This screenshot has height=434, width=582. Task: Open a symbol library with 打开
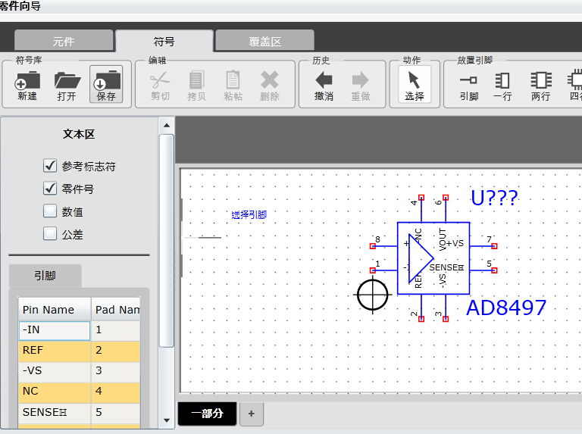[x=67, y=86]
